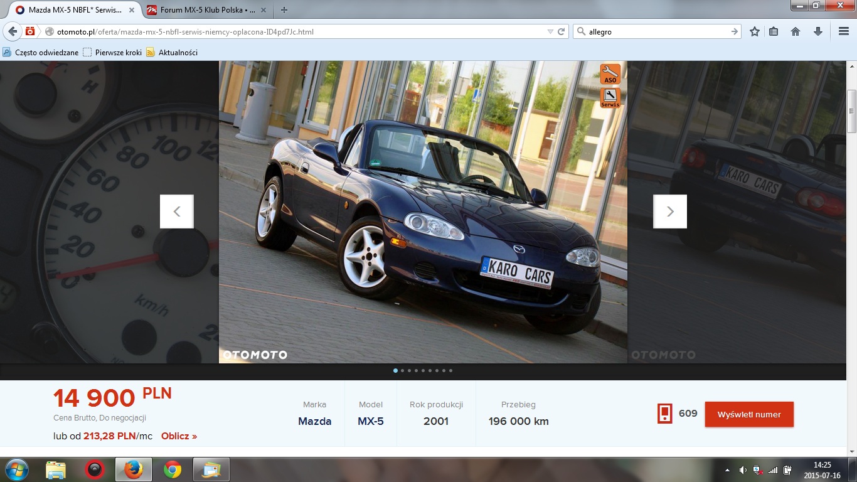Reload the page with the refresh icon
This screenshot has width=857, height=482.
coord(562,31)
